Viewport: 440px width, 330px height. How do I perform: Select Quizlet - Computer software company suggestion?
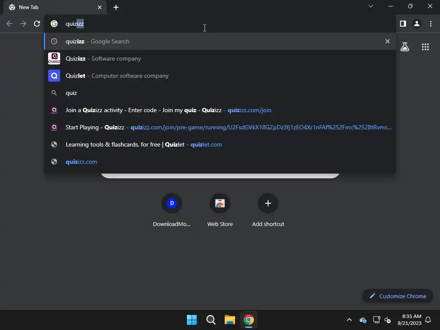pyautogui.click(x=220, y=76)
